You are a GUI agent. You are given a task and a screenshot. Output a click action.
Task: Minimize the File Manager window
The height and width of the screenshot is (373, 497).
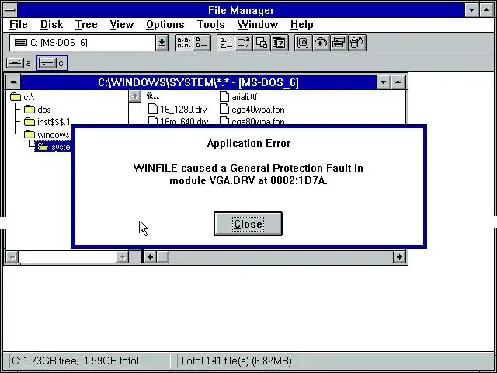(x=471, y=10)
